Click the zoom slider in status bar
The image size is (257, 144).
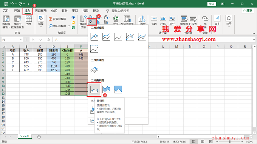tap(230, 141)
